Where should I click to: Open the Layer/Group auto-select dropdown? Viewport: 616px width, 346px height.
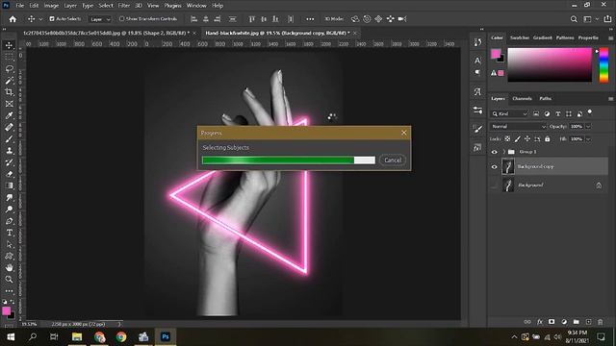[100, 19]
